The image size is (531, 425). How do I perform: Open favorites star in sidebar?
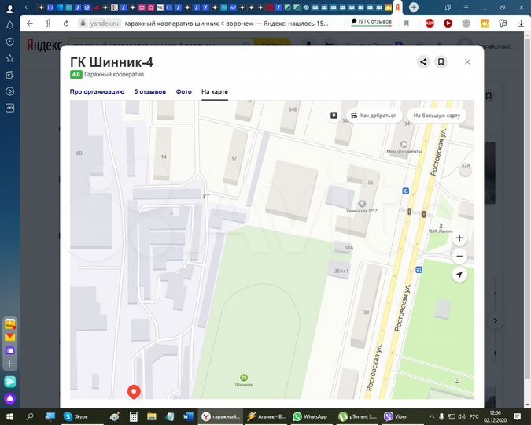click(9, 58)
